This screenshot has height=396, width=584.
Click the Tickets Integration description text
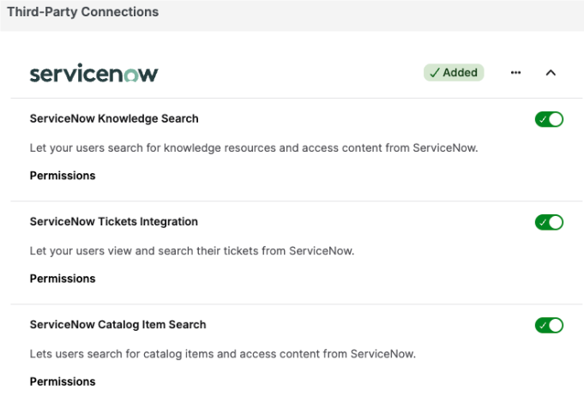point(192,251)
